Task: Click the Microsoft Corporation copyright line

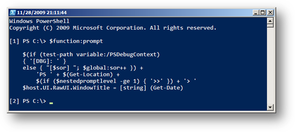Action: 113,28
